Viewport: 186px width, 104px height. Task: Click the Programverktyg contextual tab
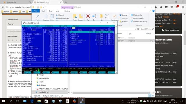(67, 8)
